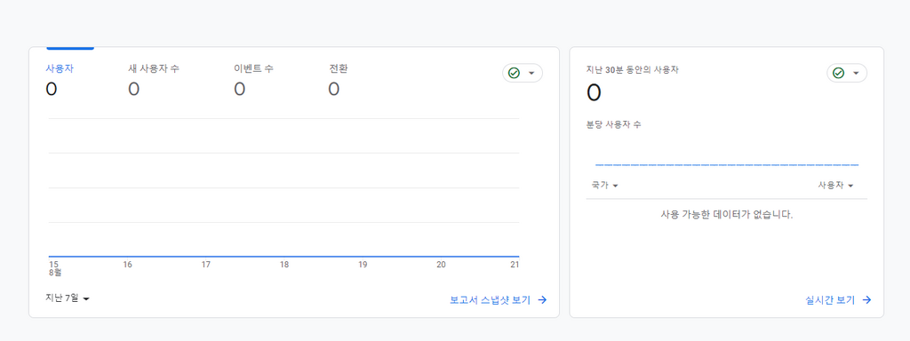This screenshot has height=341, width=910.
Task: Click arrow icon beside 실시간 보기
Action: 866,300
